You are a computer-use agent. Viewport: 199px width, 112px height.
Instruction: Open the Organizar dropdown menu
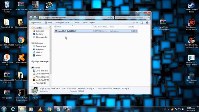[36, 23]
